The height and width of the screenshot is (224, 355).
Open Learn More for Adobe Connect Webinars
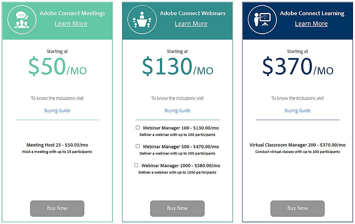[x=191, y=23]
